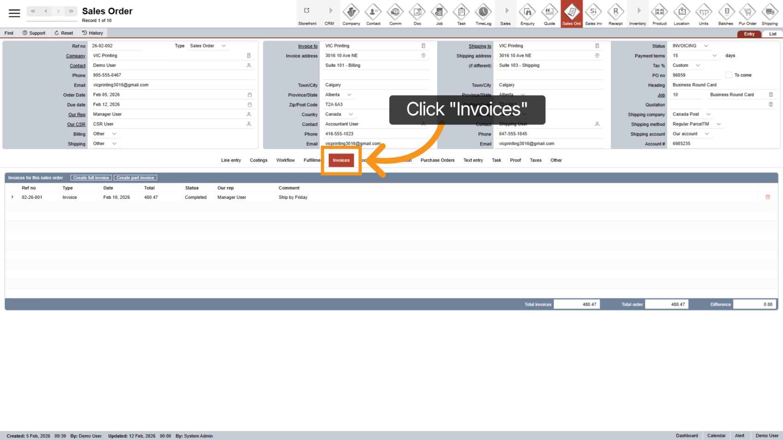Click Create full invoice button
This screenshot has width=783, height=440.
click(x=91, y=178)
